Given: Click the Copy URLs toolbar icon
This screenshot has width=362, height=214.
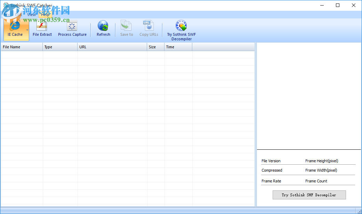Looking at the screenshot, I should [x=148, y=27].
